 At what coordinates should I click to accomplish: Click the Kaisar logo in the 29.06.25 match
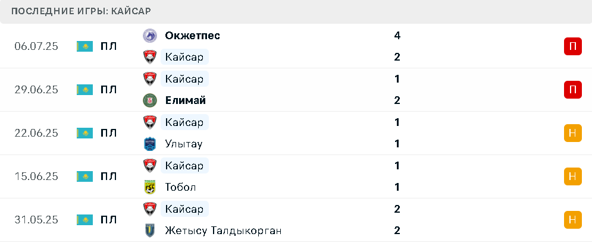coord(150,79)
